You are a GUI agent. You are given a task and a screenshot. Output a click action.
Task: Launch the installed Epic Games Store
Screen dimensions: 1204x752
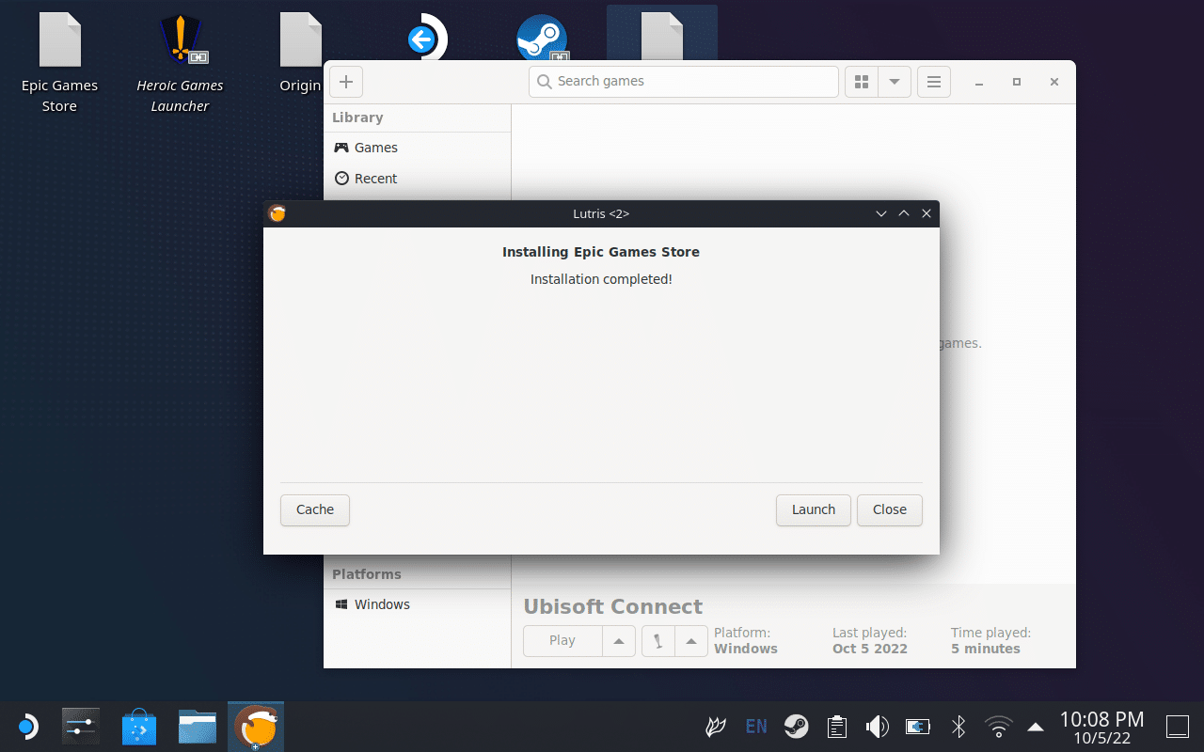(814, 509)
